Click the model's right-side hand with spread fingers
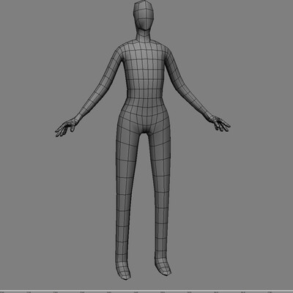Image resolution: width=293 pixels, height=293 pixels. click(220, 124)
